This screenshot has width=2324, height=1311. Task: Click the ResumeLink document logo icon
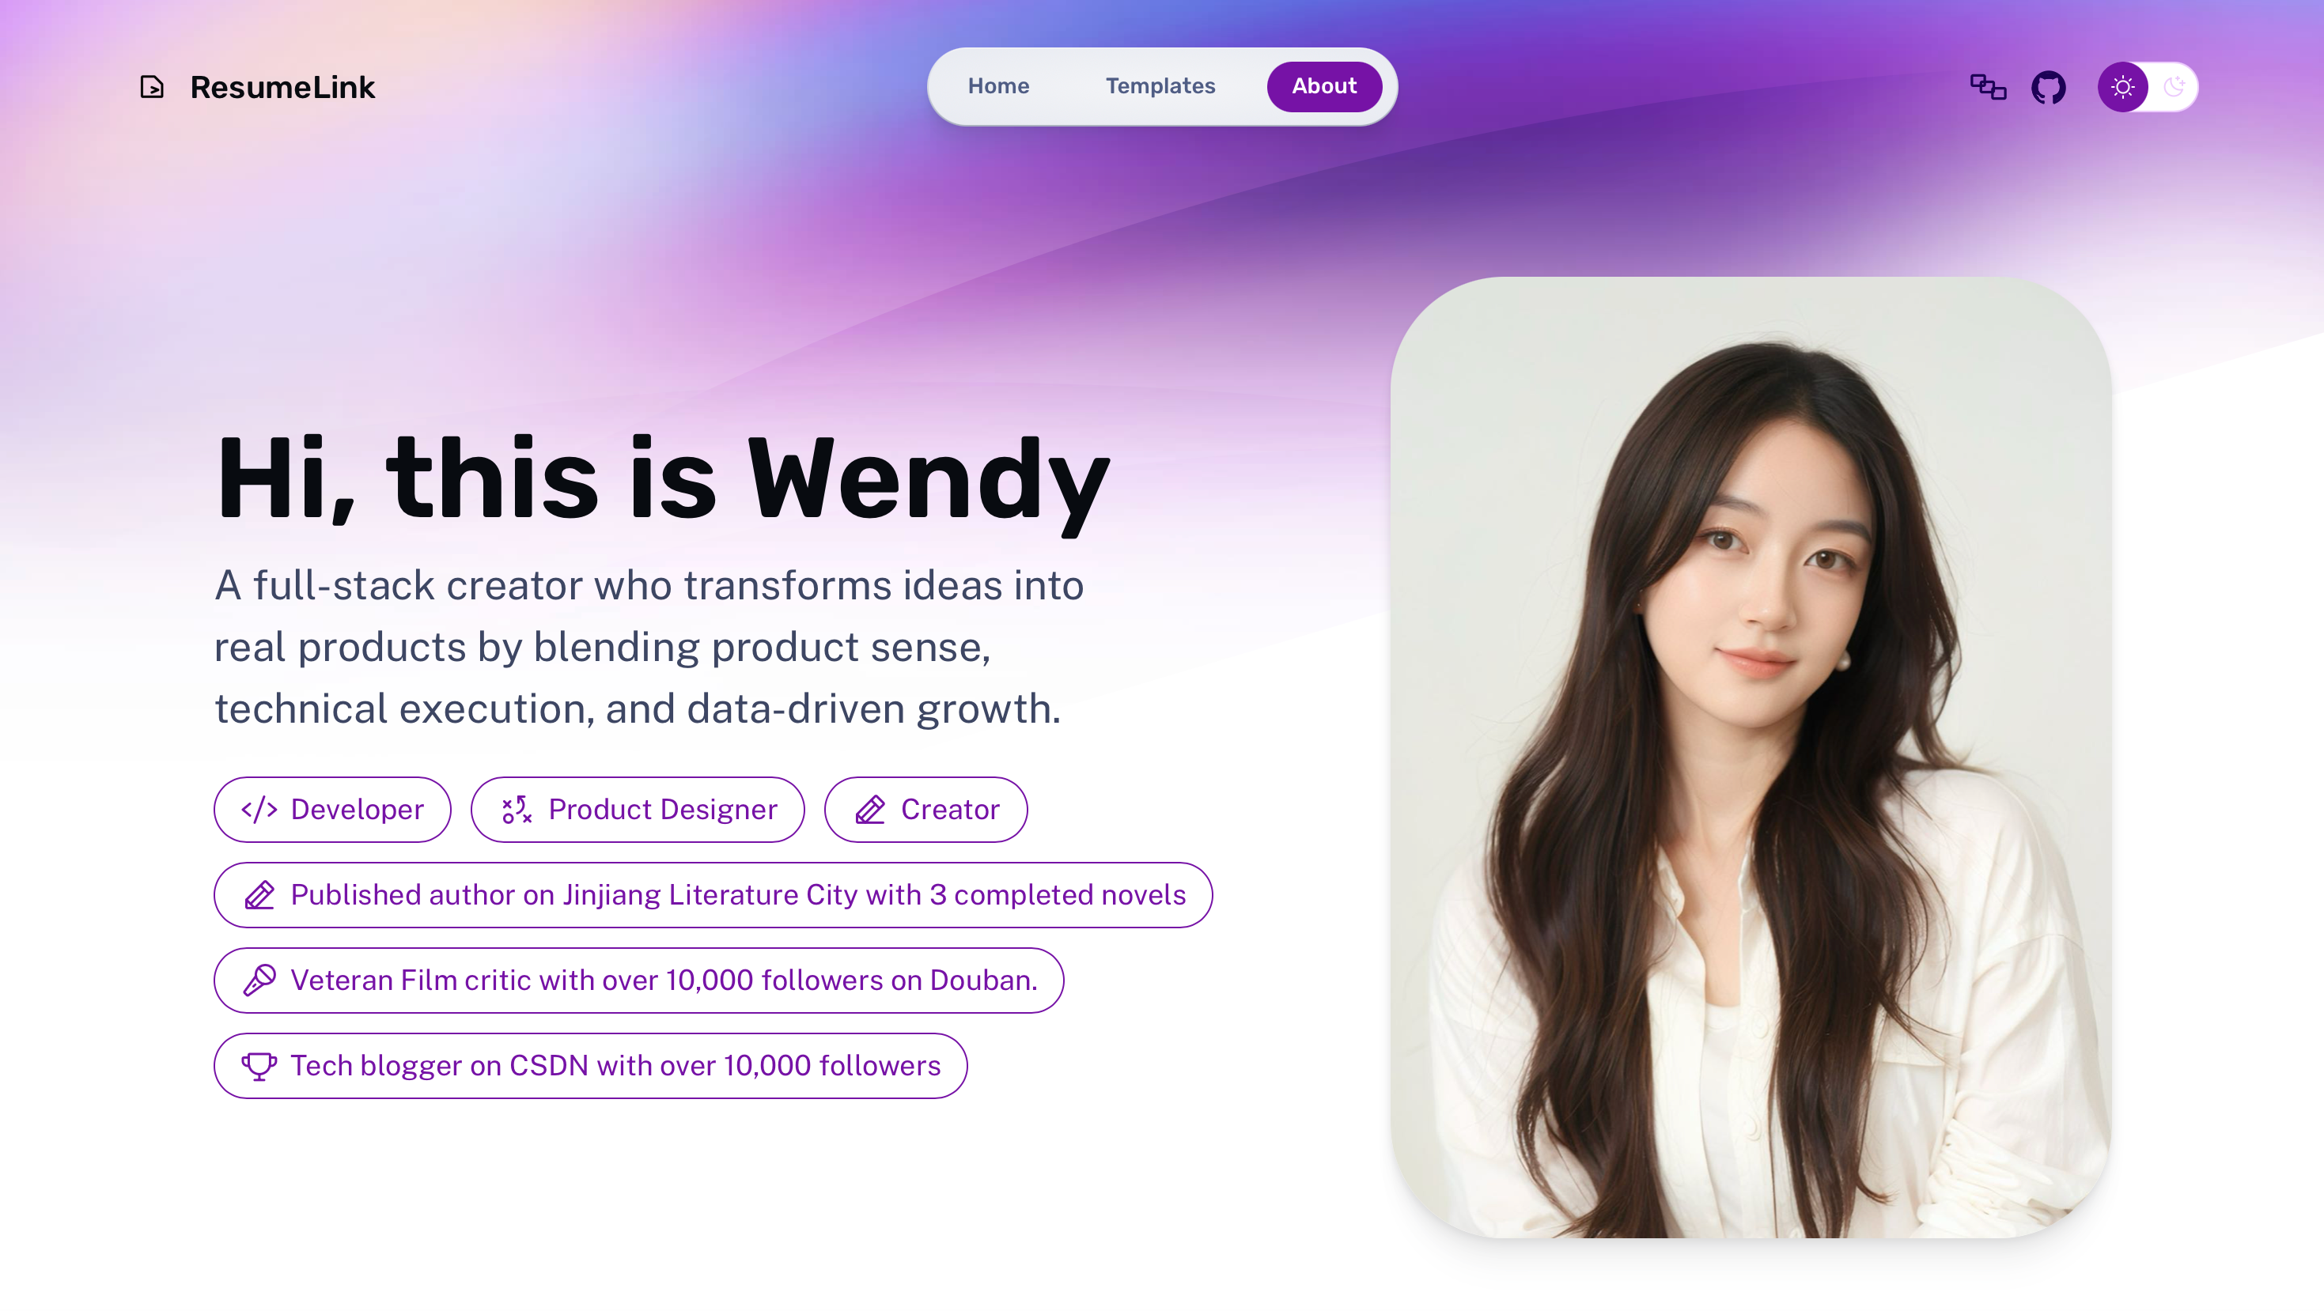pyautogui.click(x=152, y=86)
